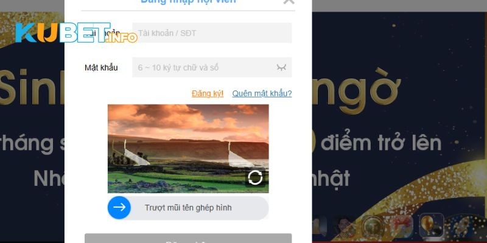Click the gray login button at bottom
This screenshot has width=487, height=243.
coord(188,238)
